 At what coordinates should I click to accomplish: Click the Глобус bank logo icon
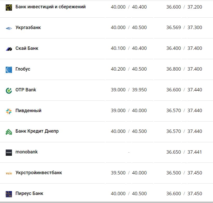(x=9, y=70)
